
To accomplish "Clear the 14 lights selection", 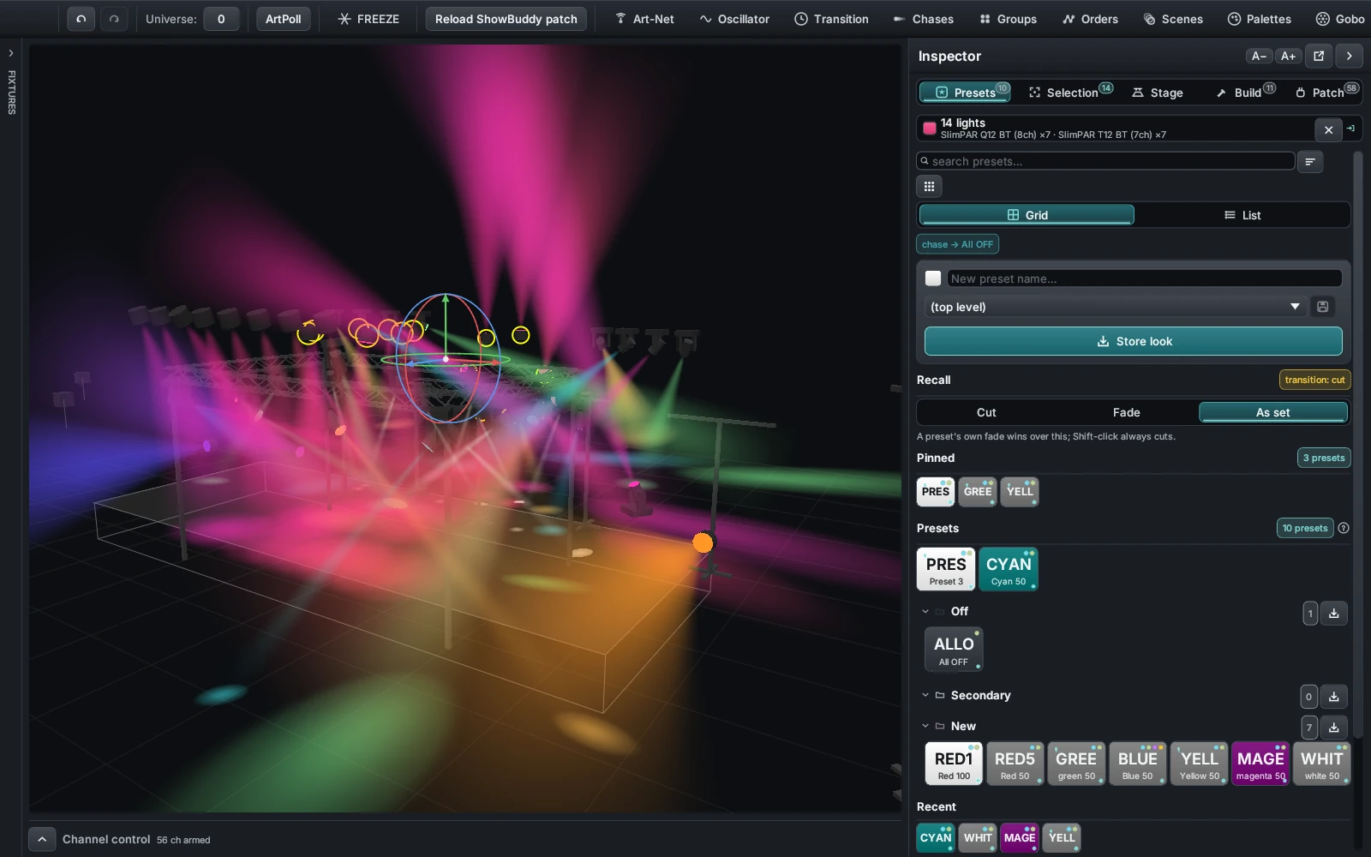I will click(1328, 129).
